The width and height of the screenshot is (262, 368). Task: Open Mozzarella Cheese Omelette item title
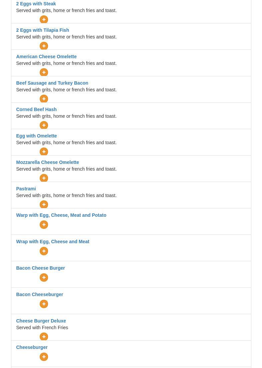pyautogui.click(x=47, y=162)
